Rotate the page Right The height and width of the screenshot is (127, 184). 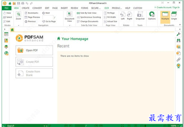(130, 16)
